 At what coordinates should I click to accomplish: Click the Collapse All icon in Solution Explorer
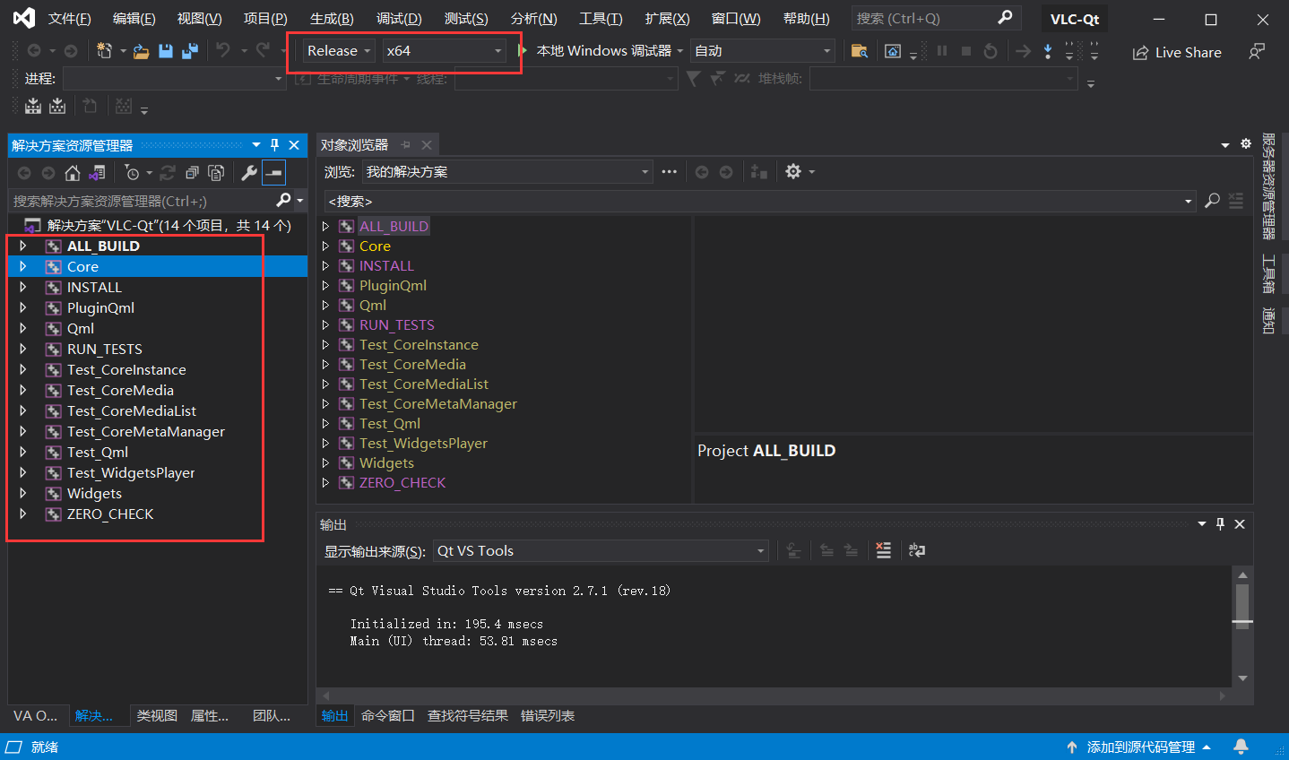192,173
